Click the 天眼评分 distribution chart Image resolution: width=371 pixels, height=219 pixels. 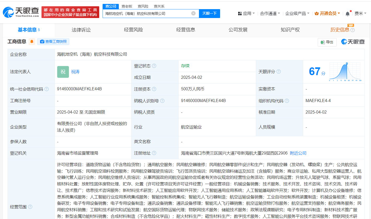345,72
